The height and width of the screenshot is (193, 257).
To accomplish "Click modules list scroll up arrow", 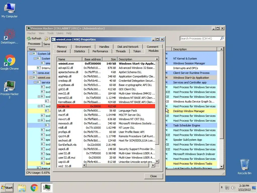I will pos(157,59).
